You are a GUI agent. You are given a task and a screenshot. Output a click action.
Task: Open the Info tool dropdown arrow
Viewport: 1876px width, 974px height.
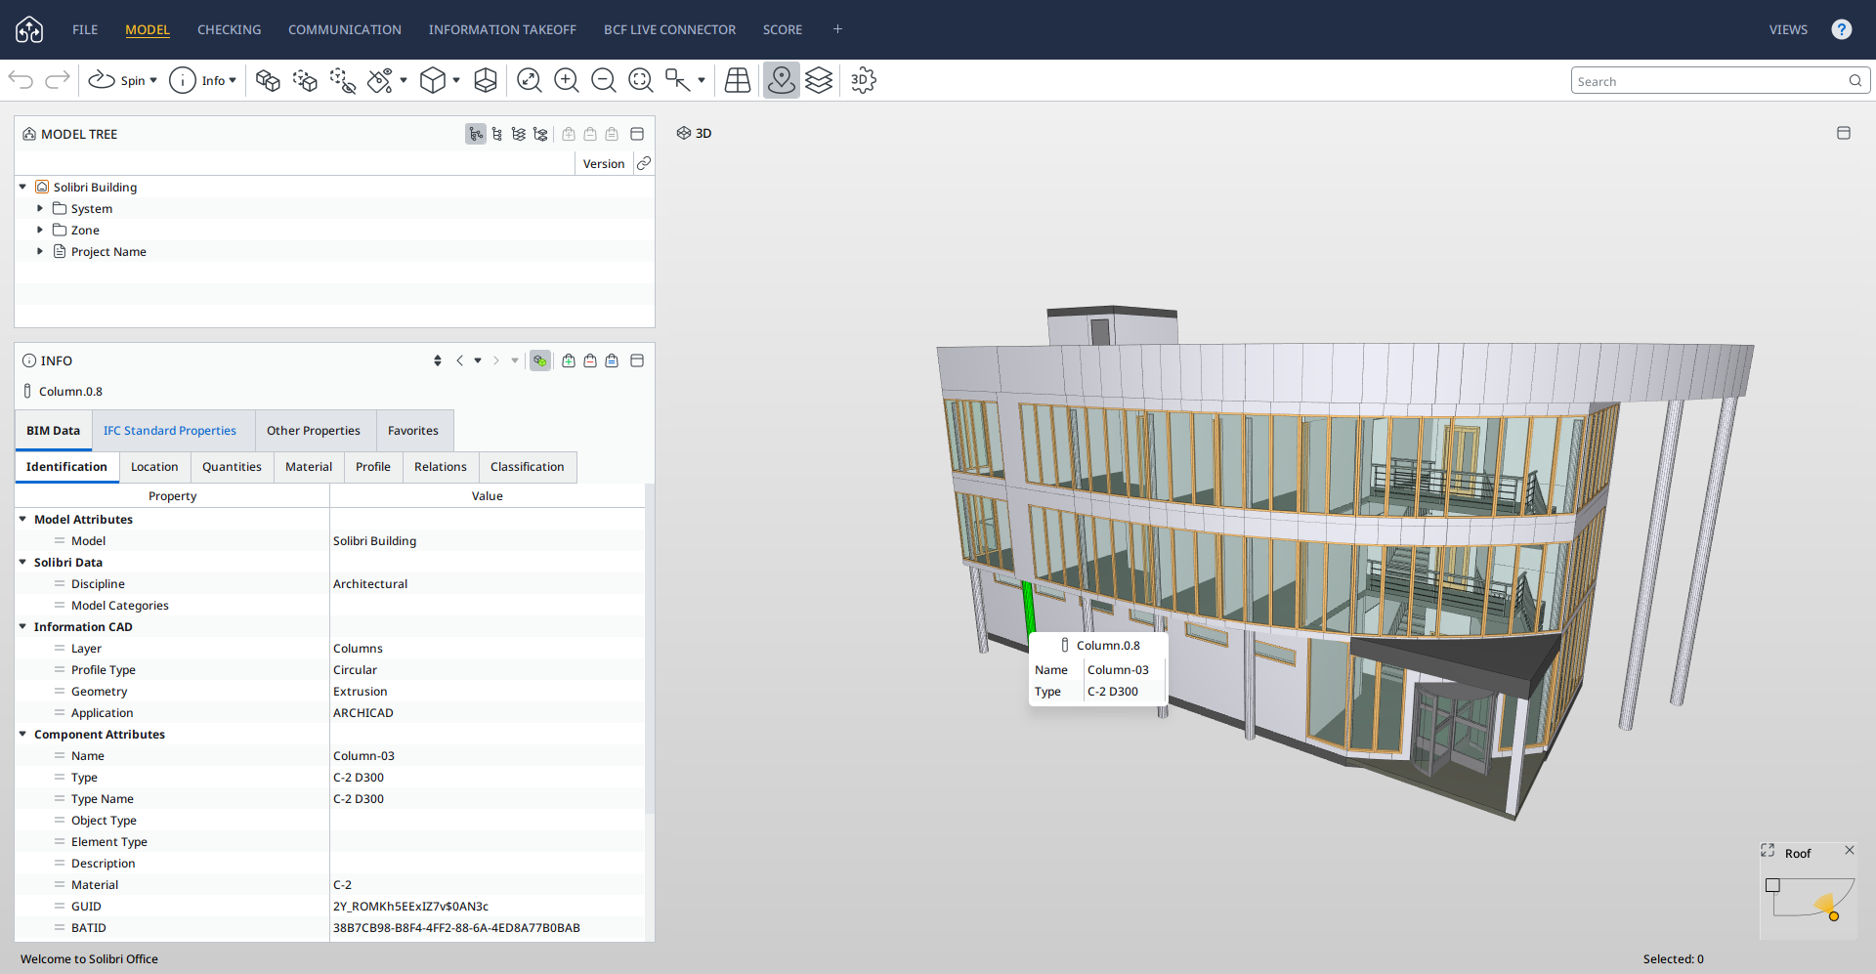coord(233,80)
